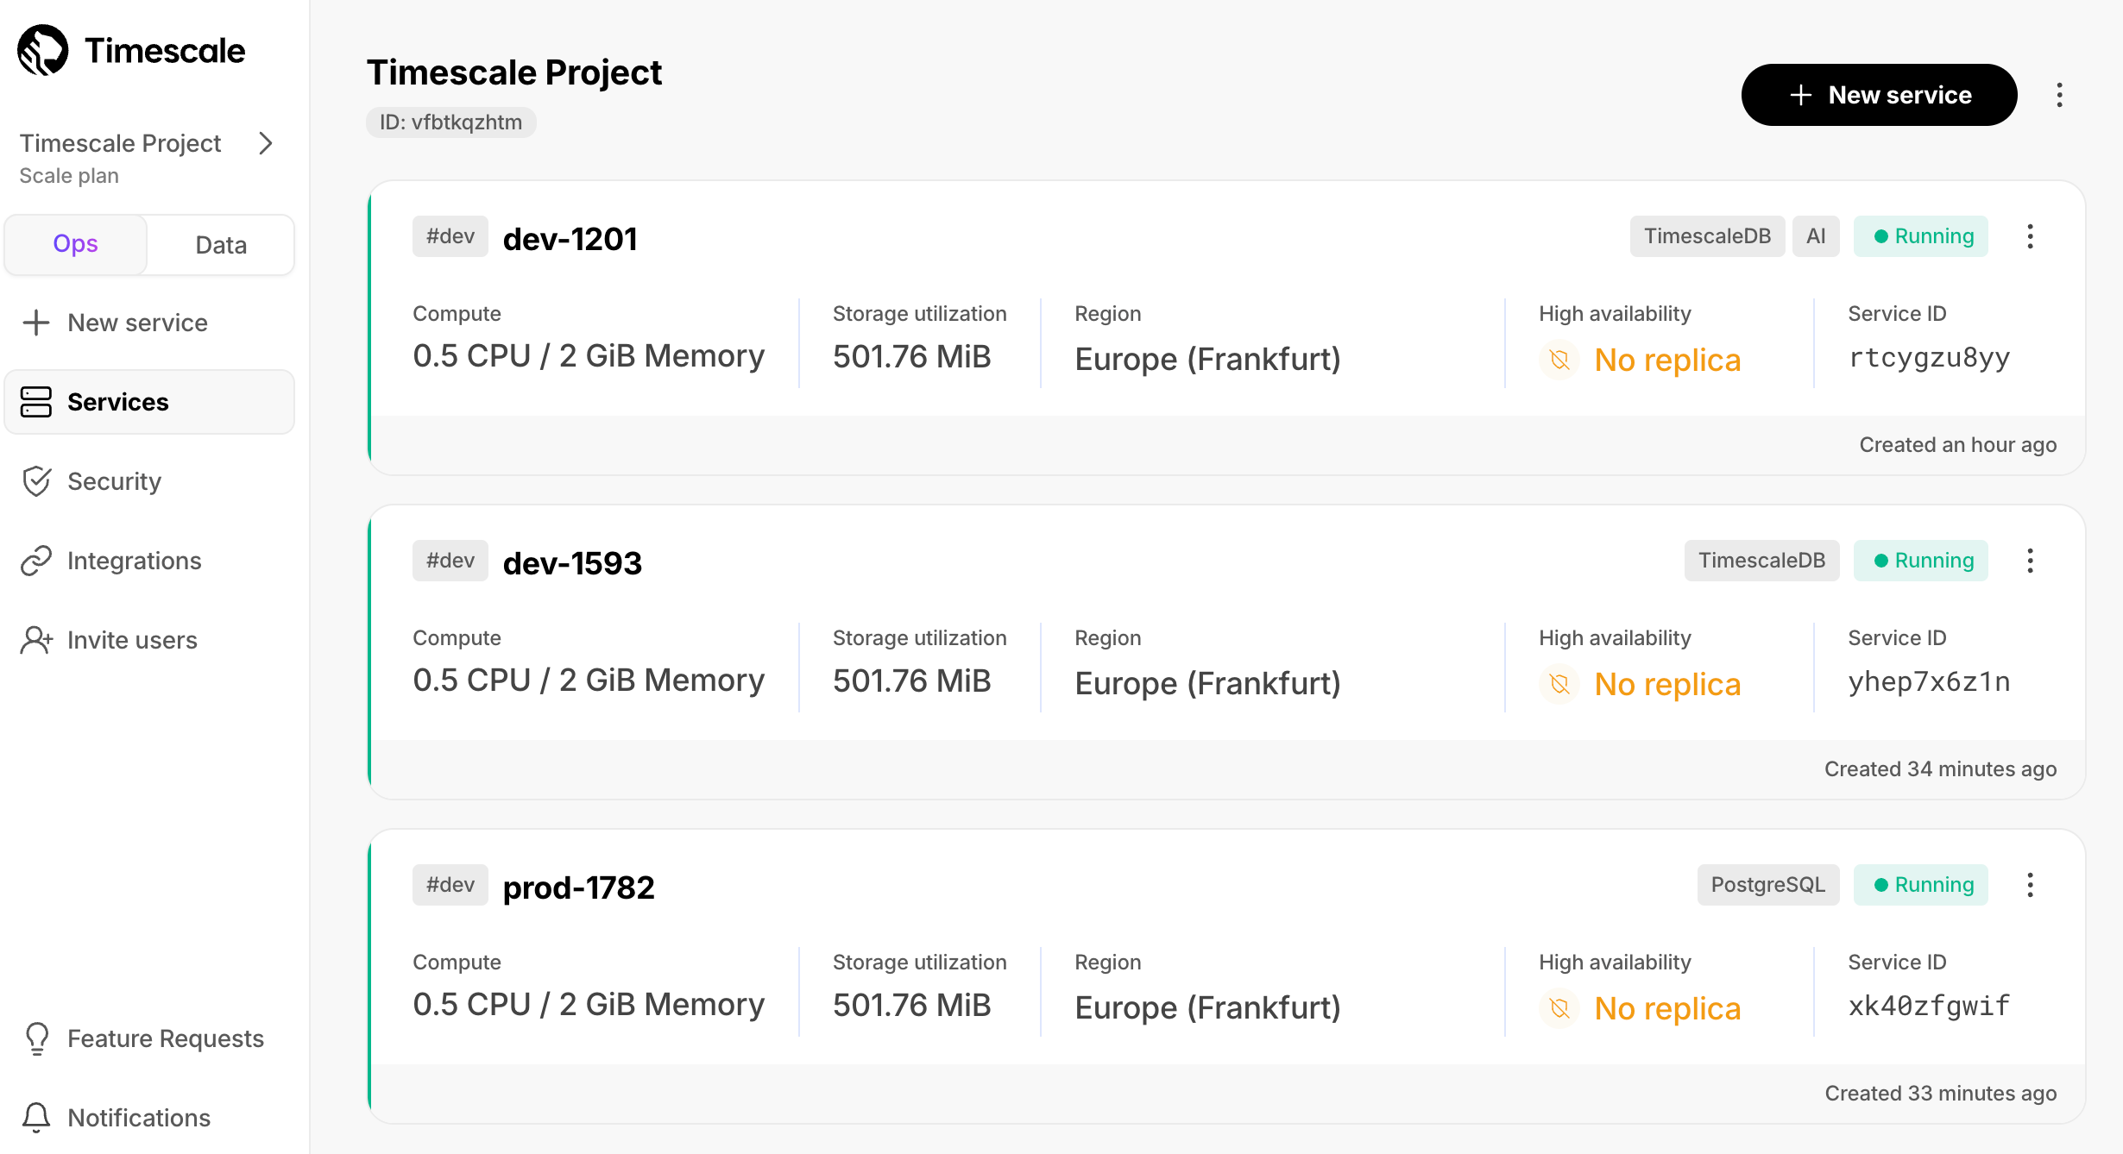The image size is (2123, 1154).
Task: Switch to the Data mode toggle
Action: click(x=221, y=245)
